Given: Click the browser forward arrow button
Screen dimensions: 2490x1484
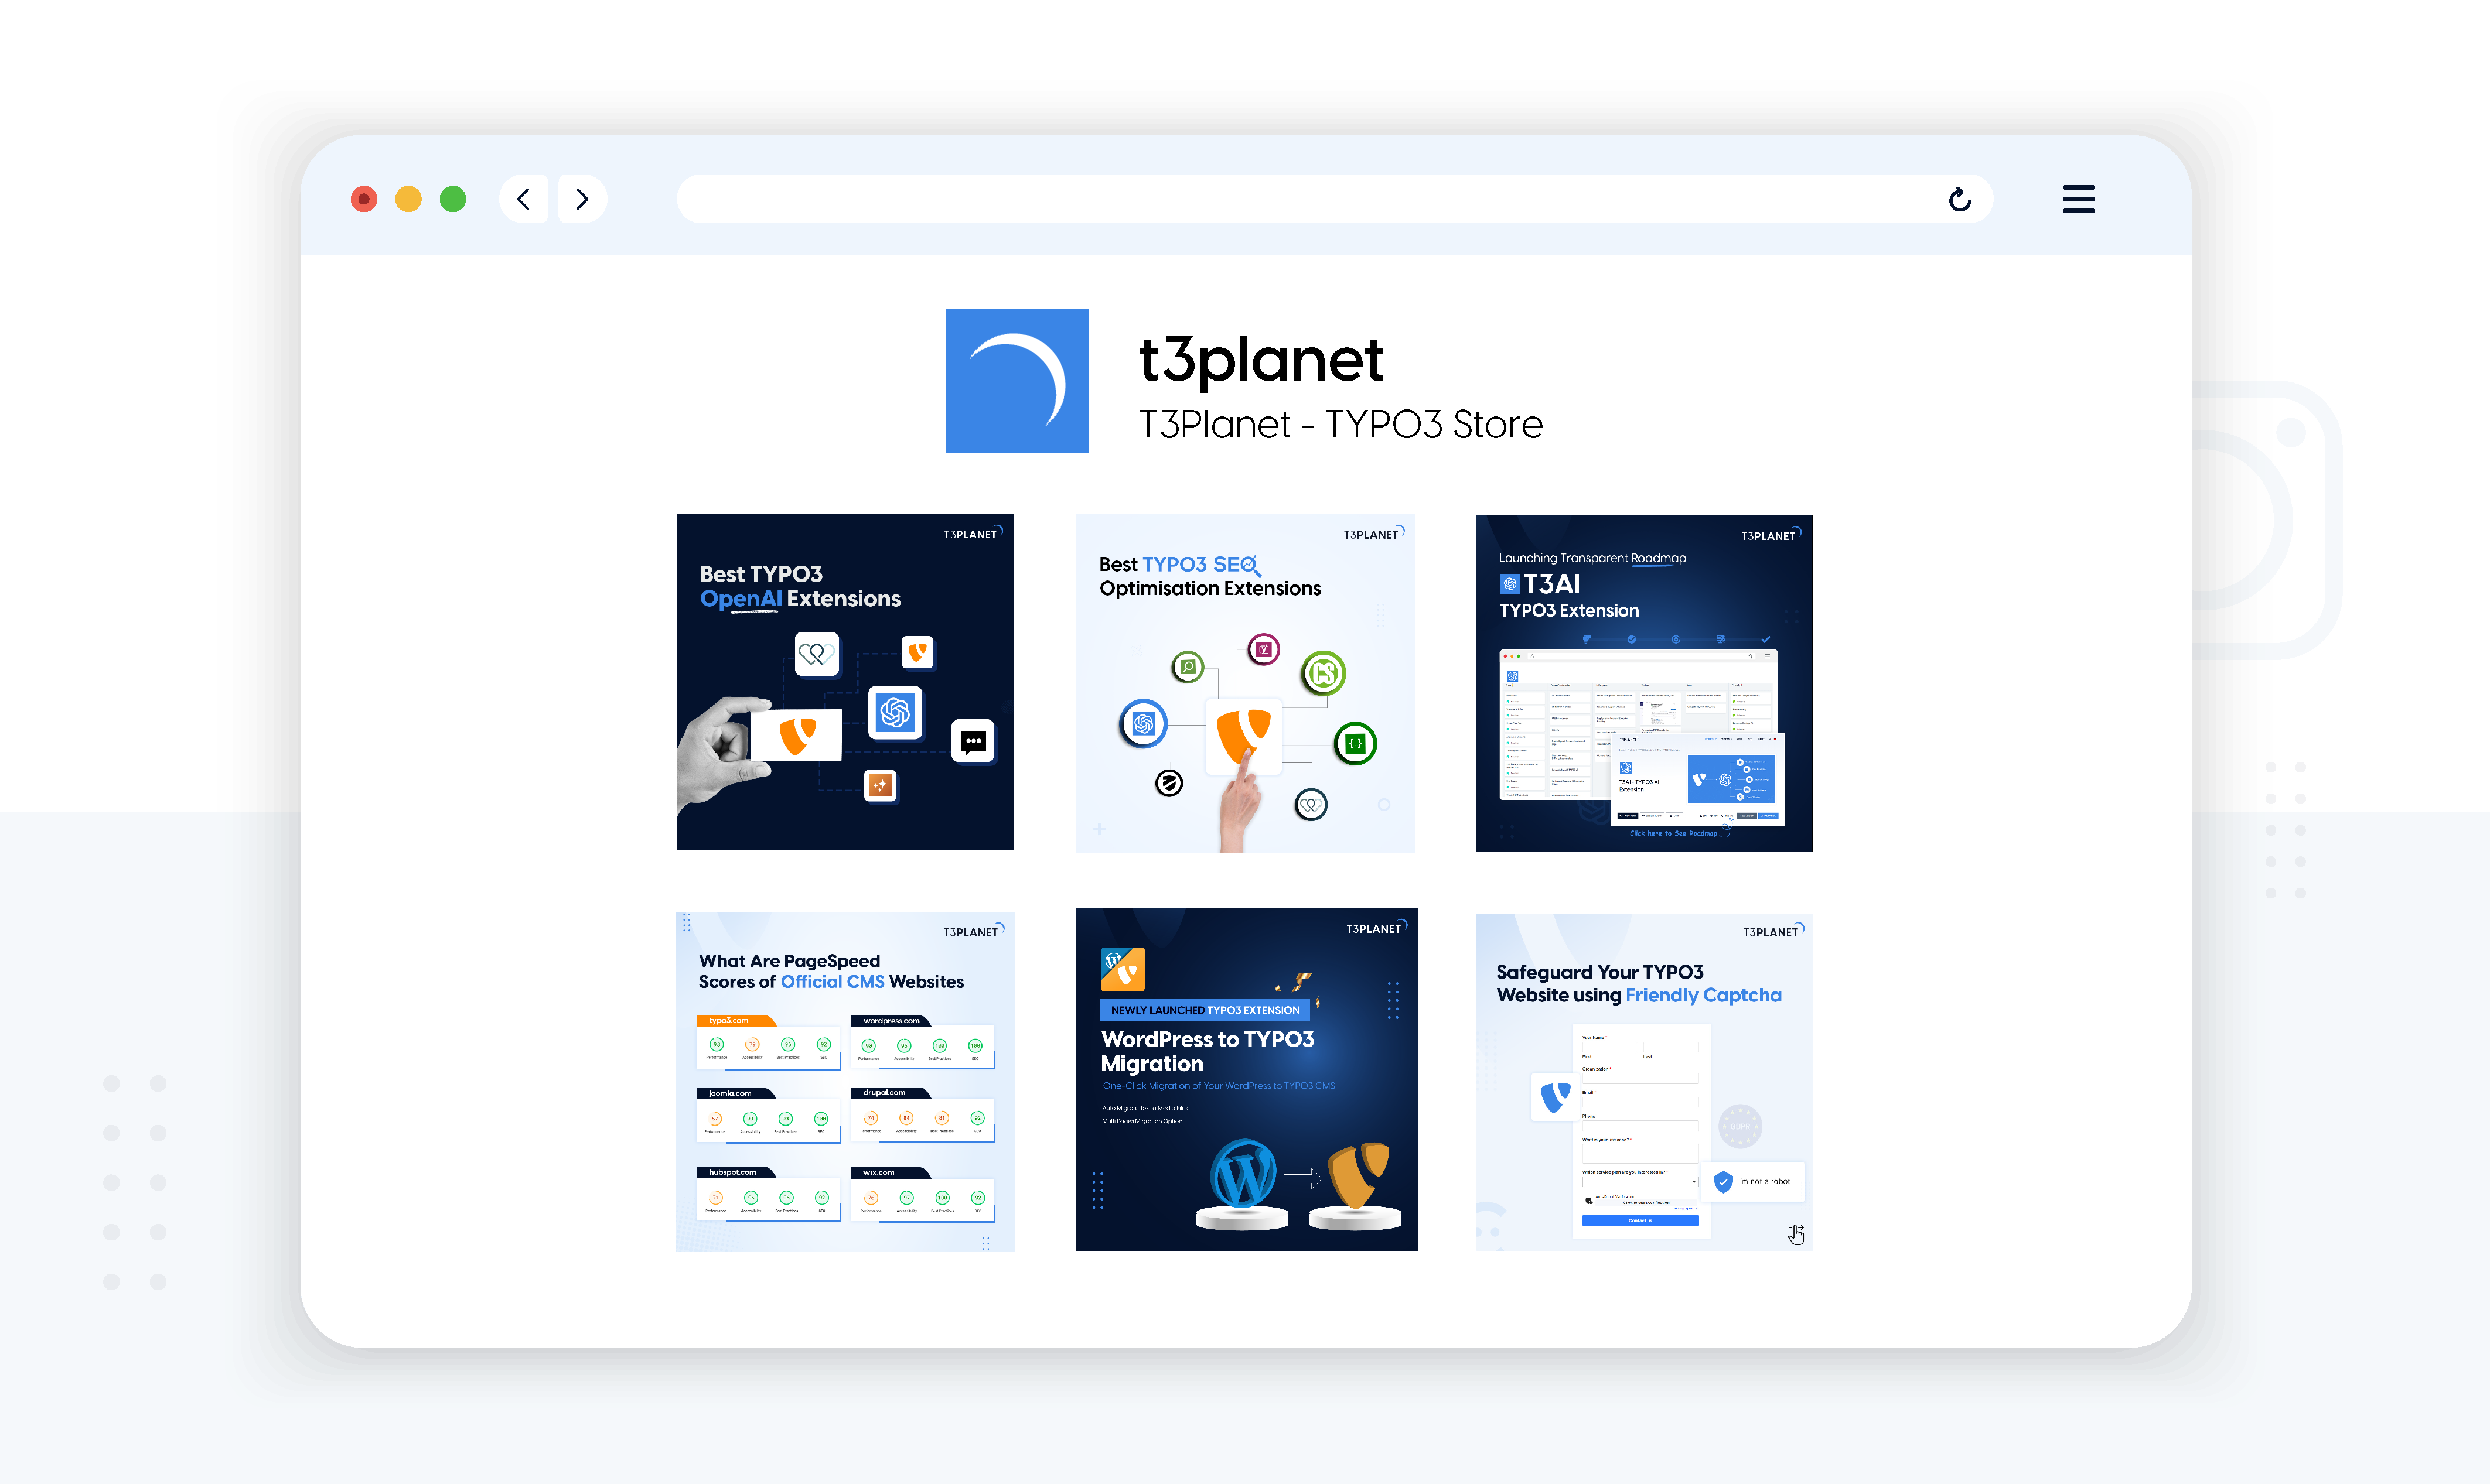Looking at the screenshot, I should [582, 199].
